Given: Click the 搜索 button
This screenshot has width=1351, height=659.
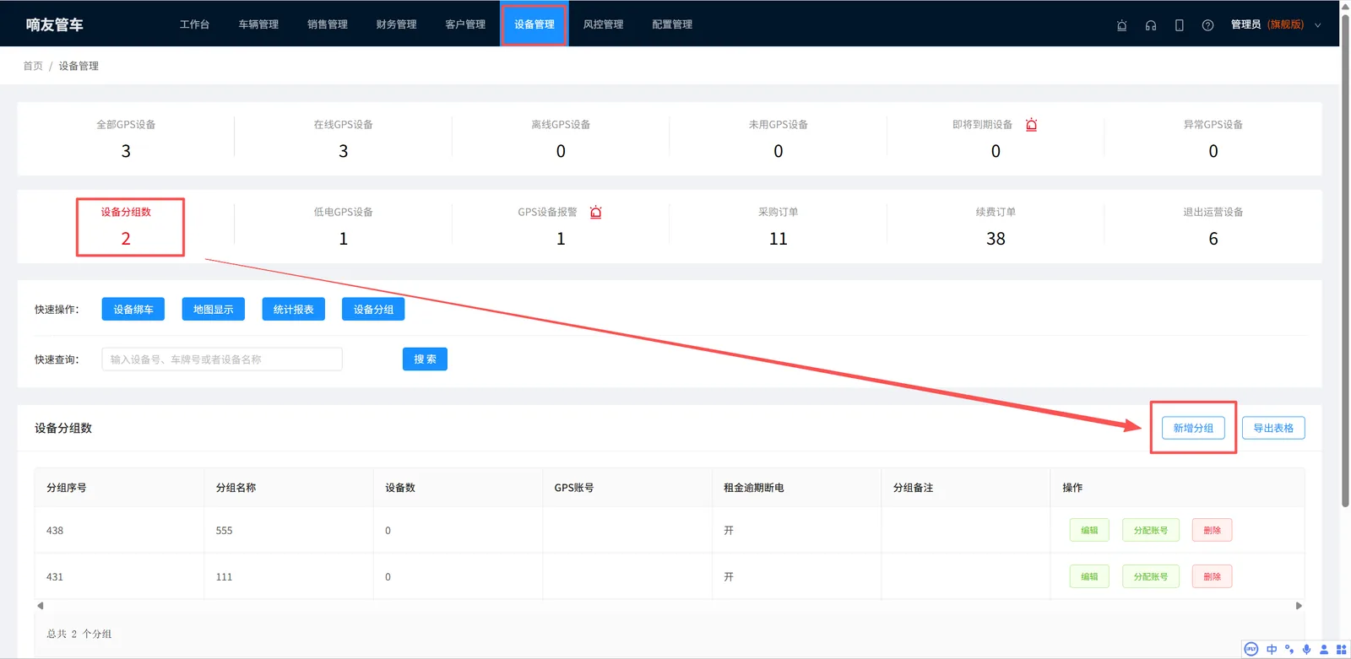Looking at the screenshot, I should pyautogui.click(x=425, y=359).
